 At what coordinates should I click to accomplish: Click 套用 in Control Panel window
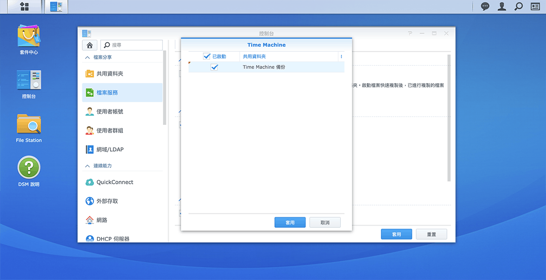396,234
